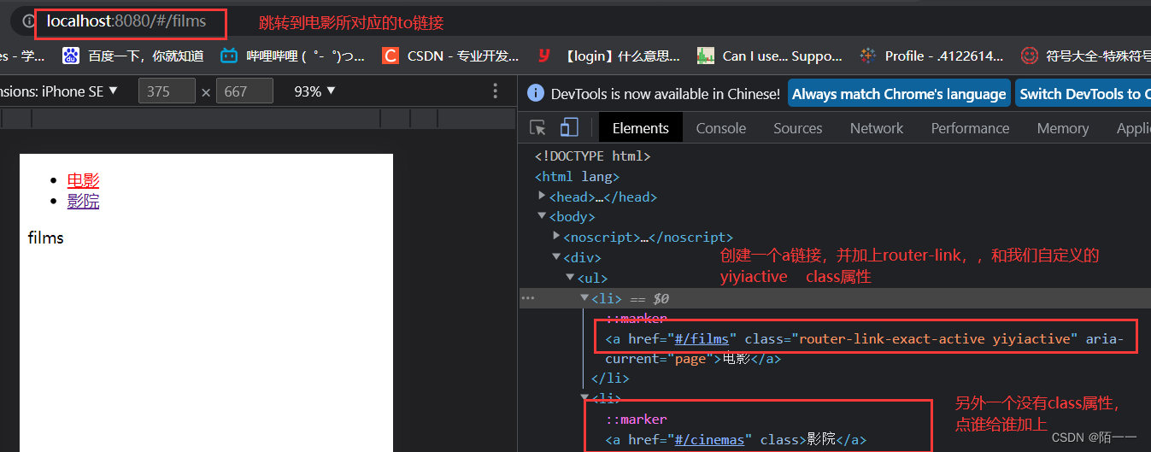Viewport: 1151px width, 452px height.
Task: Click the 667 height input field
Action: (x=244, y=91)
